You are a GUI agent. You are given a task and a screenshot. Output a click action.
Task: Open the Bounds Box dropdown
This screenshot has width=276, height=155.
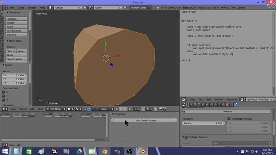click(x=241, y=143)
